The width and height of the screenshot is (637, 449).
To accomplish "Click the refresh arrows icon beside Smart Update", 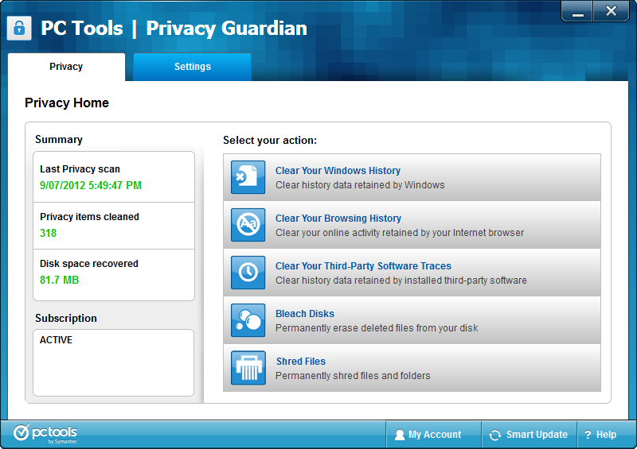I will pyautogui.click(x=495, y=435).
